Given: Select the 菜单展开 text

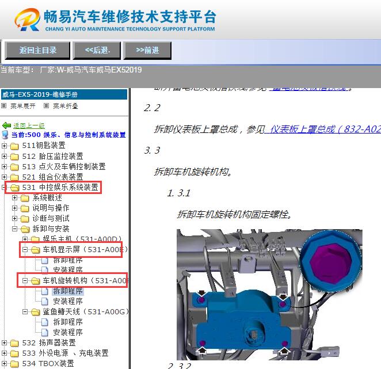Looking at the screenshot, I should (x=23, y=106).
